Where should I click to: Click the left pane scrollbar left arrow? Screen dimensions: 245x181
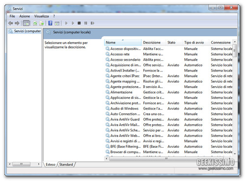(x=10, y=164)
